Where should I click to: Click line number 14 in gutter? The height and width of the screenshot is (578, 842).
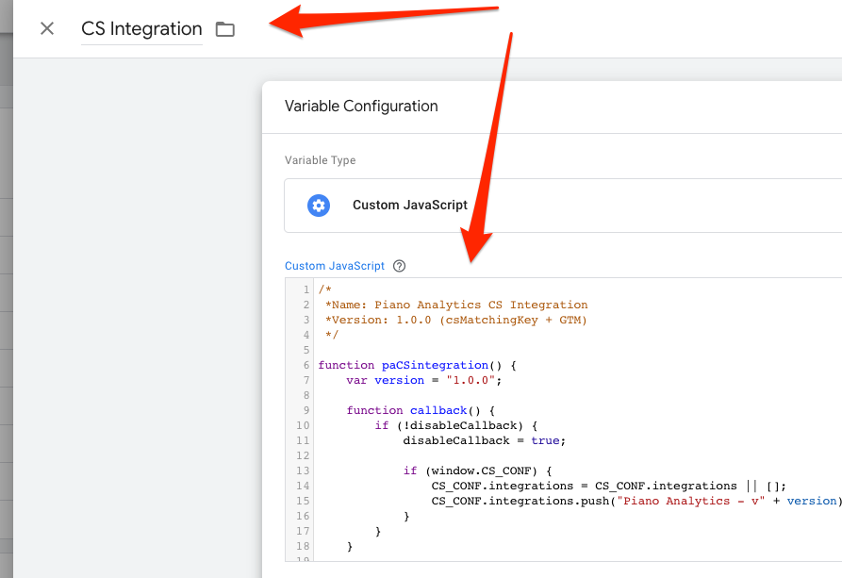[303, 486]
